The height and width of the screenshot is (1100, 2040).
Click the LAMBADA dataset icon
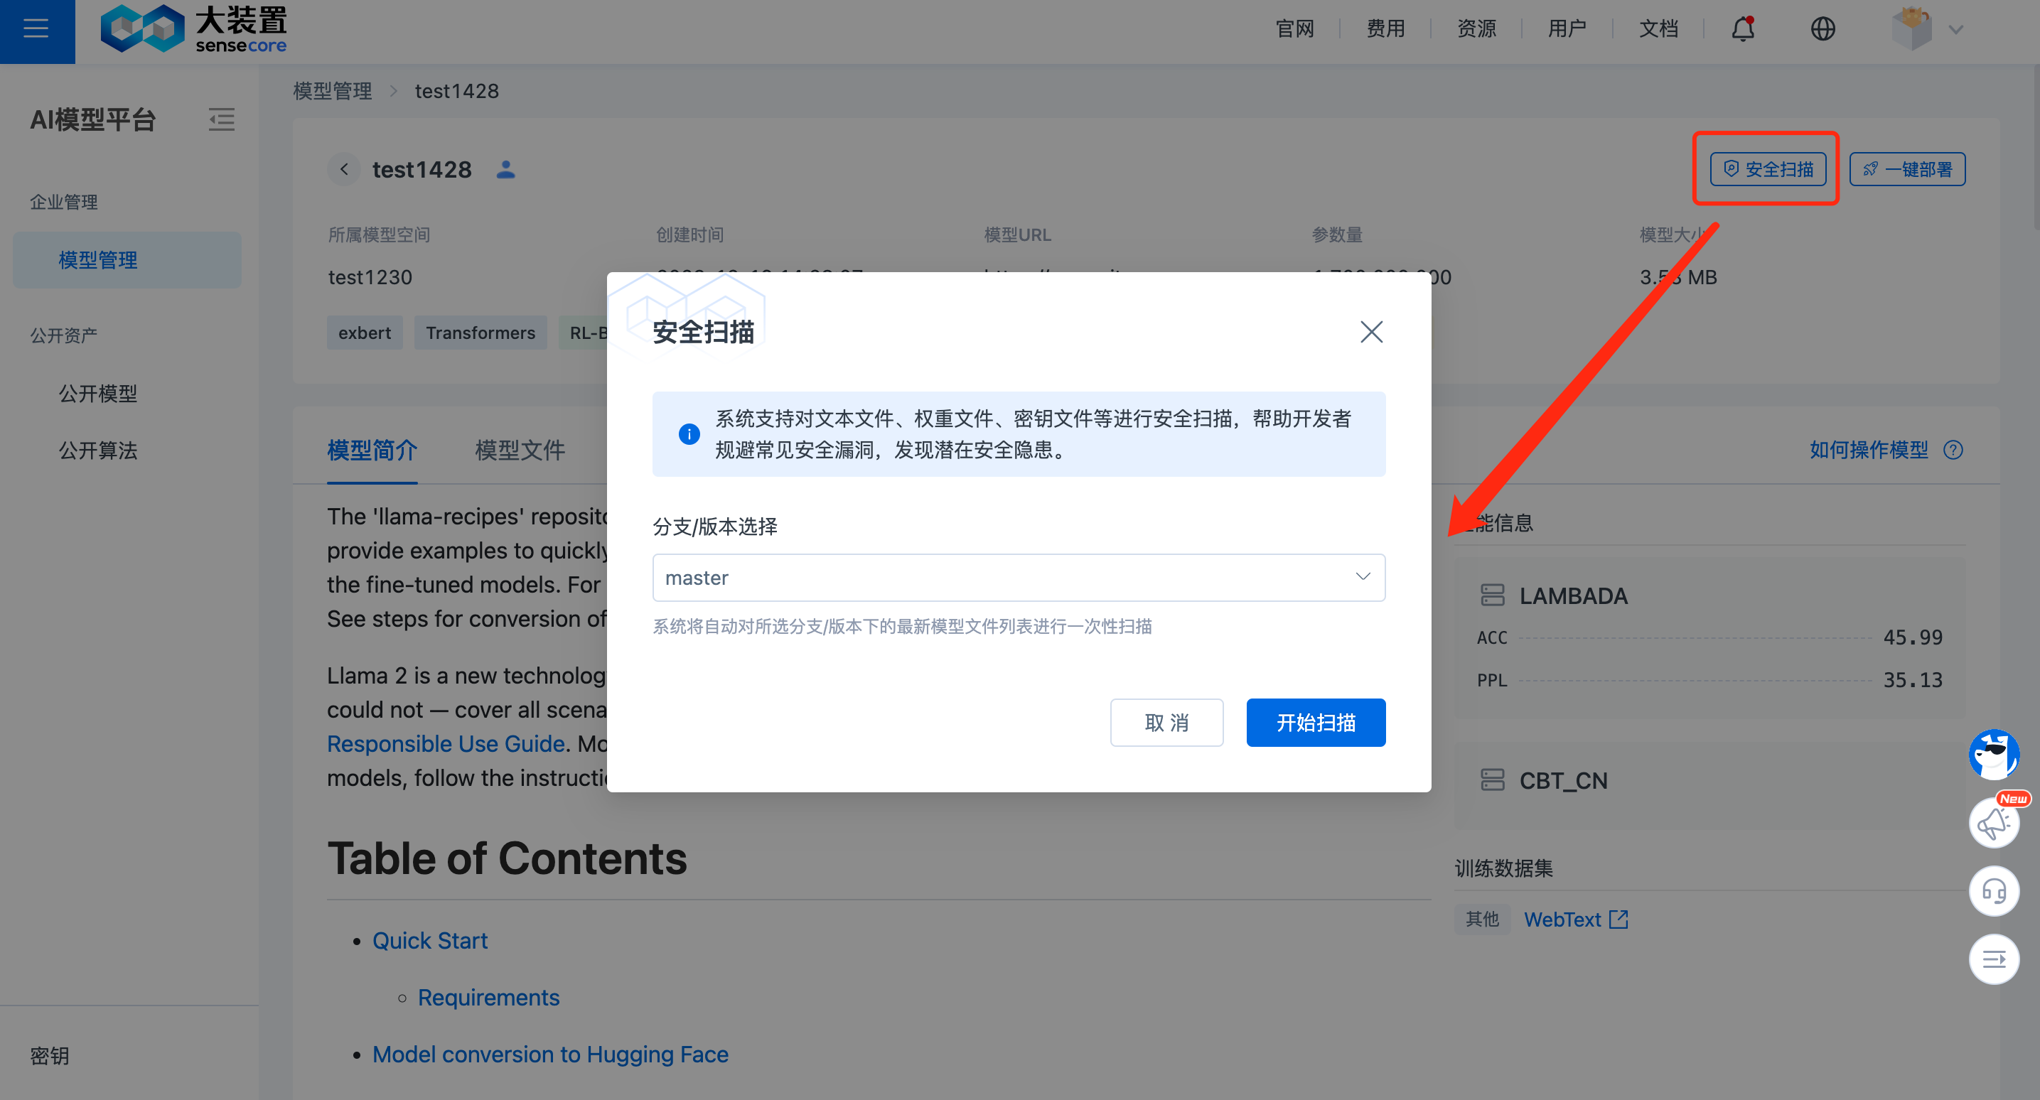[x=1492, y=595]
